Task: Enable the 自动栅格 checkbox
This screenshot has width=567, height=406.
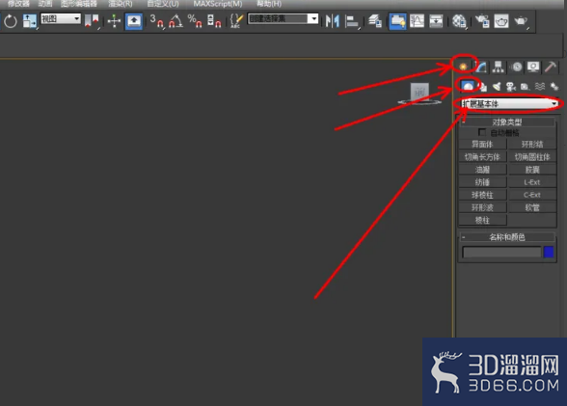Action: tap(482, 132)
